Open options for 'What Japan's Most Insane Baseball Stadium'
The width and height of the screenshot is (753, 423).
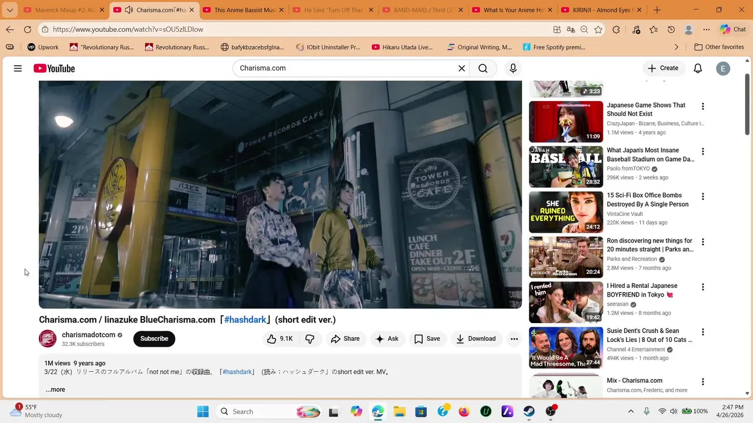pyautogui.click(x=702, y=152)
